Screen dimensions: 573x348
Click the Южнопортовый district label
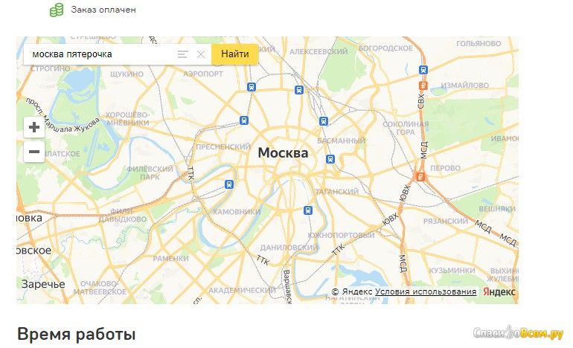pyautogui.click(x=341, y=235)
